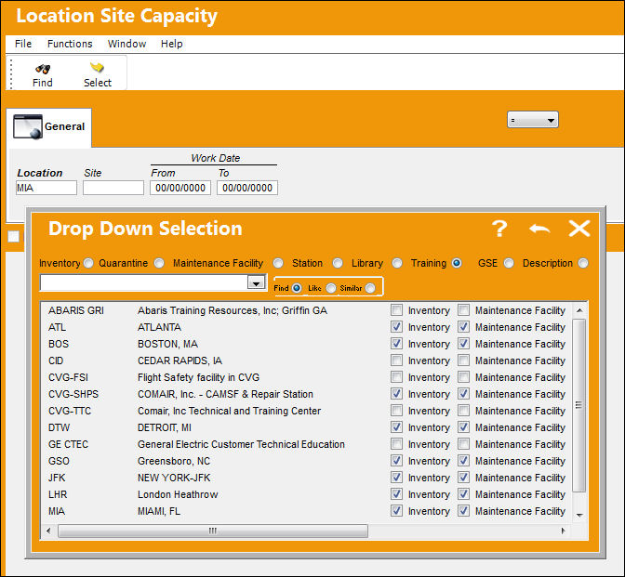The height and width of the screenshot is (577, 625).
Task: Toggle Maintenance Facility checkbox for MIA
Action: click(x=463, y=510)
